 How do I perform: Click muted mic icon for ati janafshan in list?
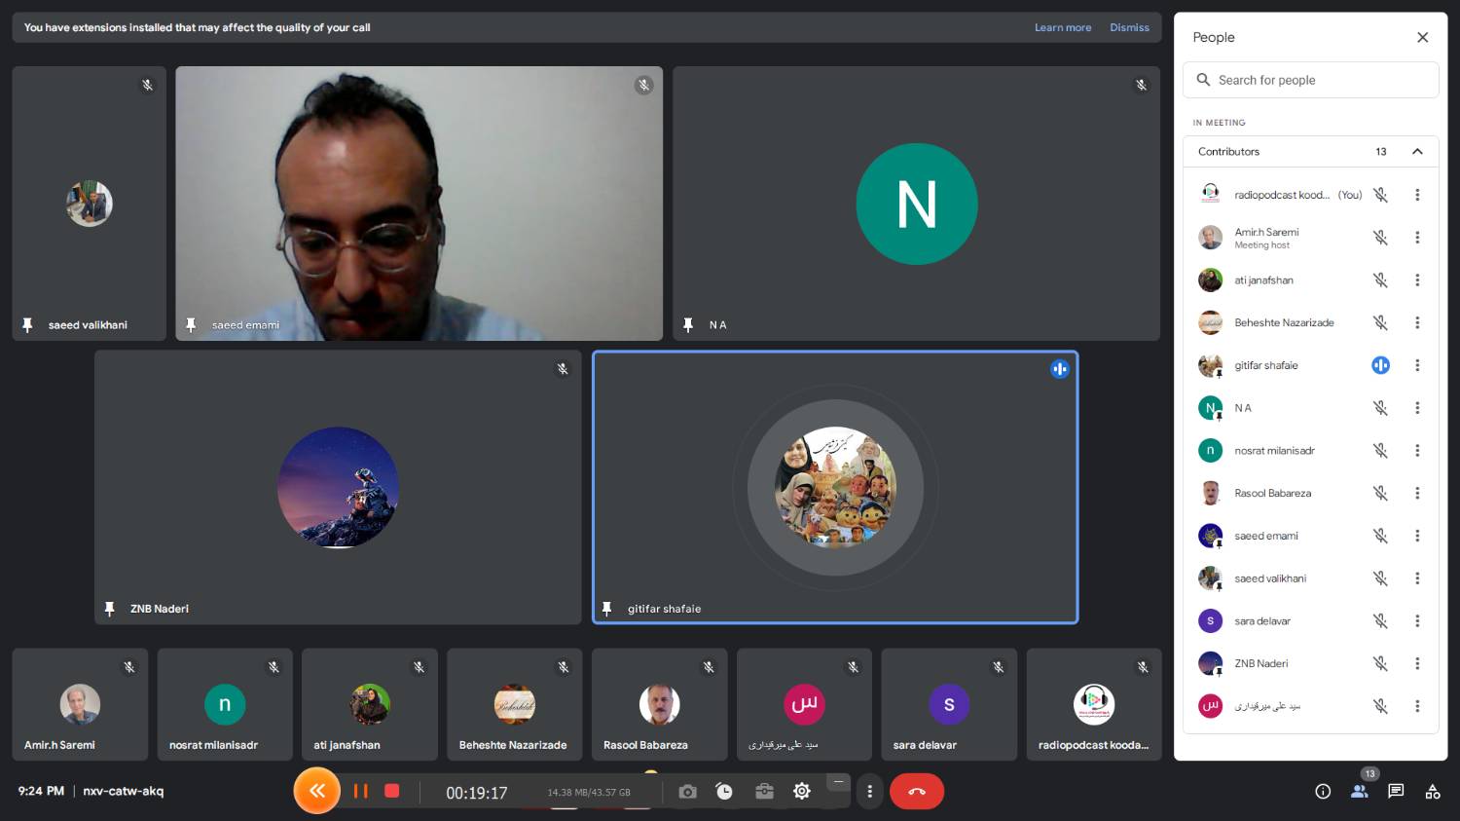pyautogui.click(x=1380, y=280)
